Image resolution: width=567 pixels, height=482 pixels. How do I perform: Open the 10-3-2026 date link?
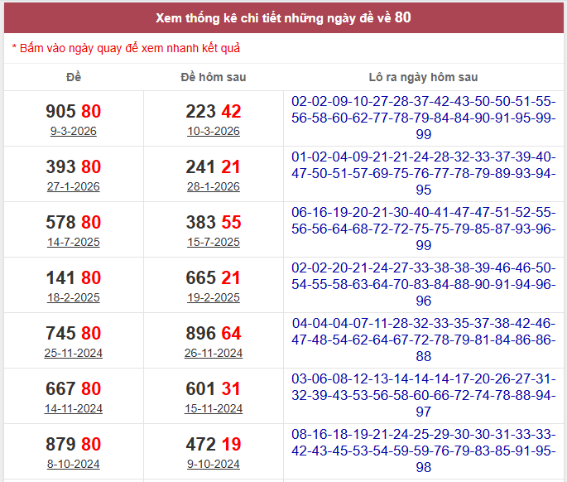[x=213, y=132]
